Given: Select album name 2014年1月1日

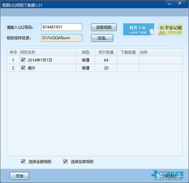Looking at the screenshot, I should pos(40,60).
